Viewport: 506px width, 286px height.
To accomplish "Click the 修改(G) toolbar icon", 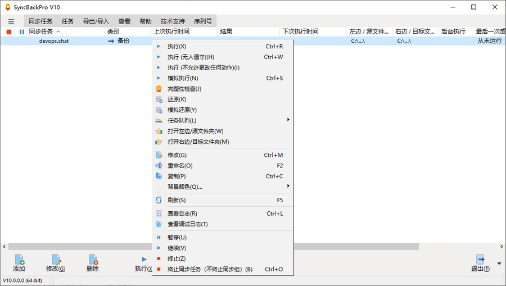I will point(56,260).
